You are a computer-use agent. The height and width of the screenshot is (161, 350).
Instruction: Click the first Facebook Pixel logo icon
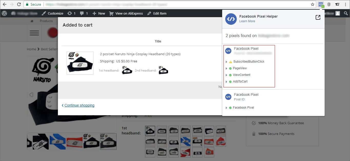(x=228, y=51)
